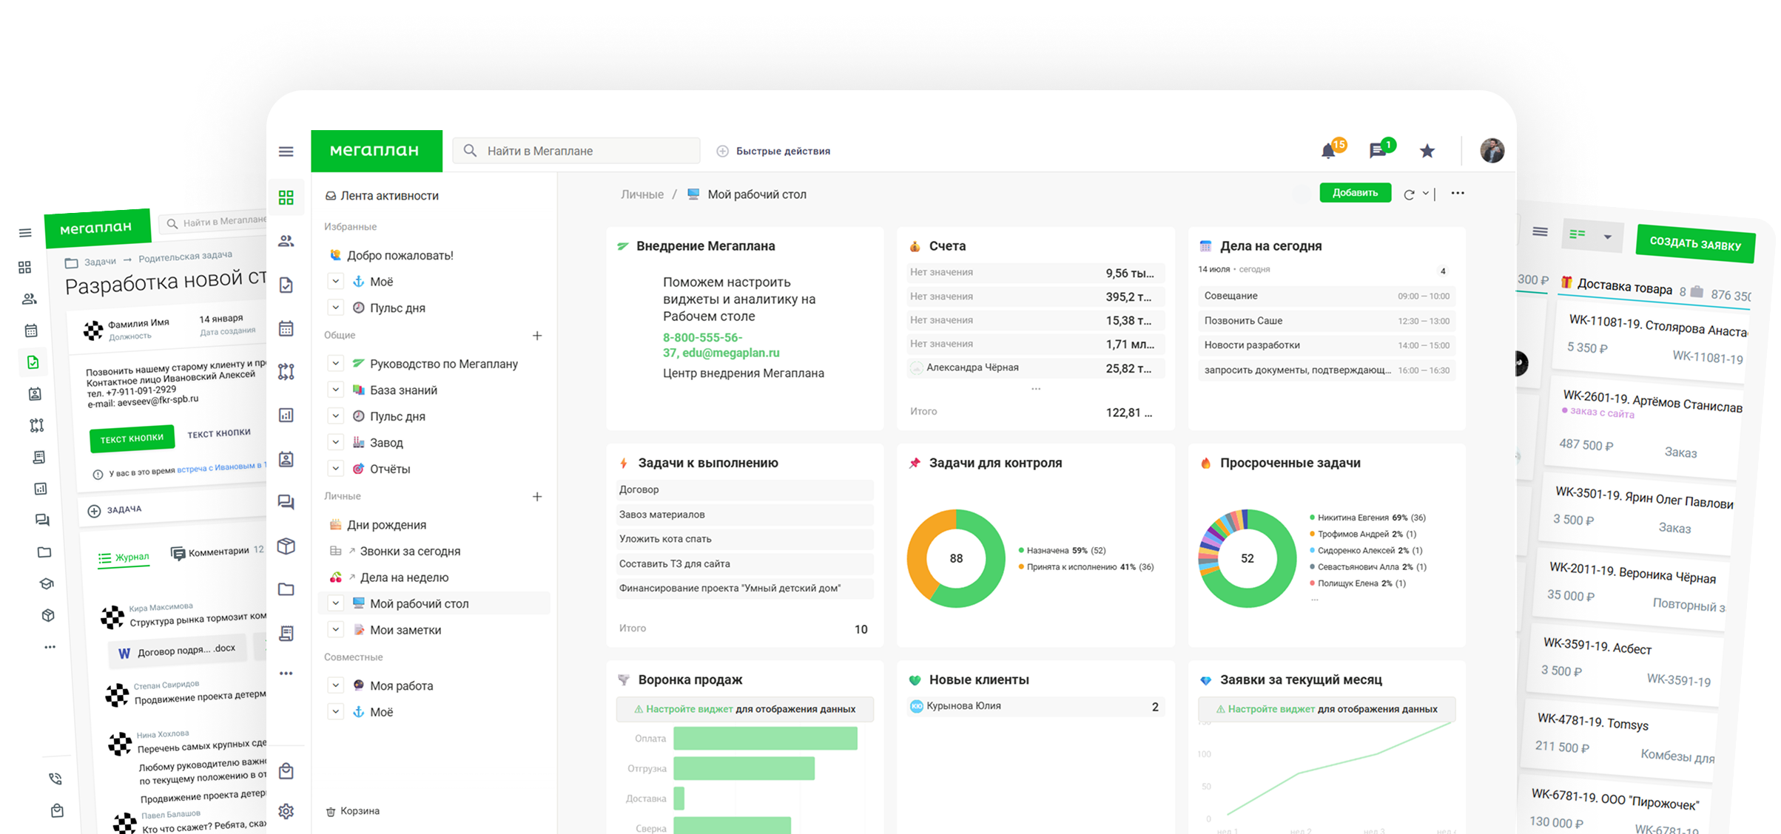The width and height of the screenshot is (1781, 834).
Task: Open settings gear in main sidebar
Action: pyautogui.click(x=286, y=811)
